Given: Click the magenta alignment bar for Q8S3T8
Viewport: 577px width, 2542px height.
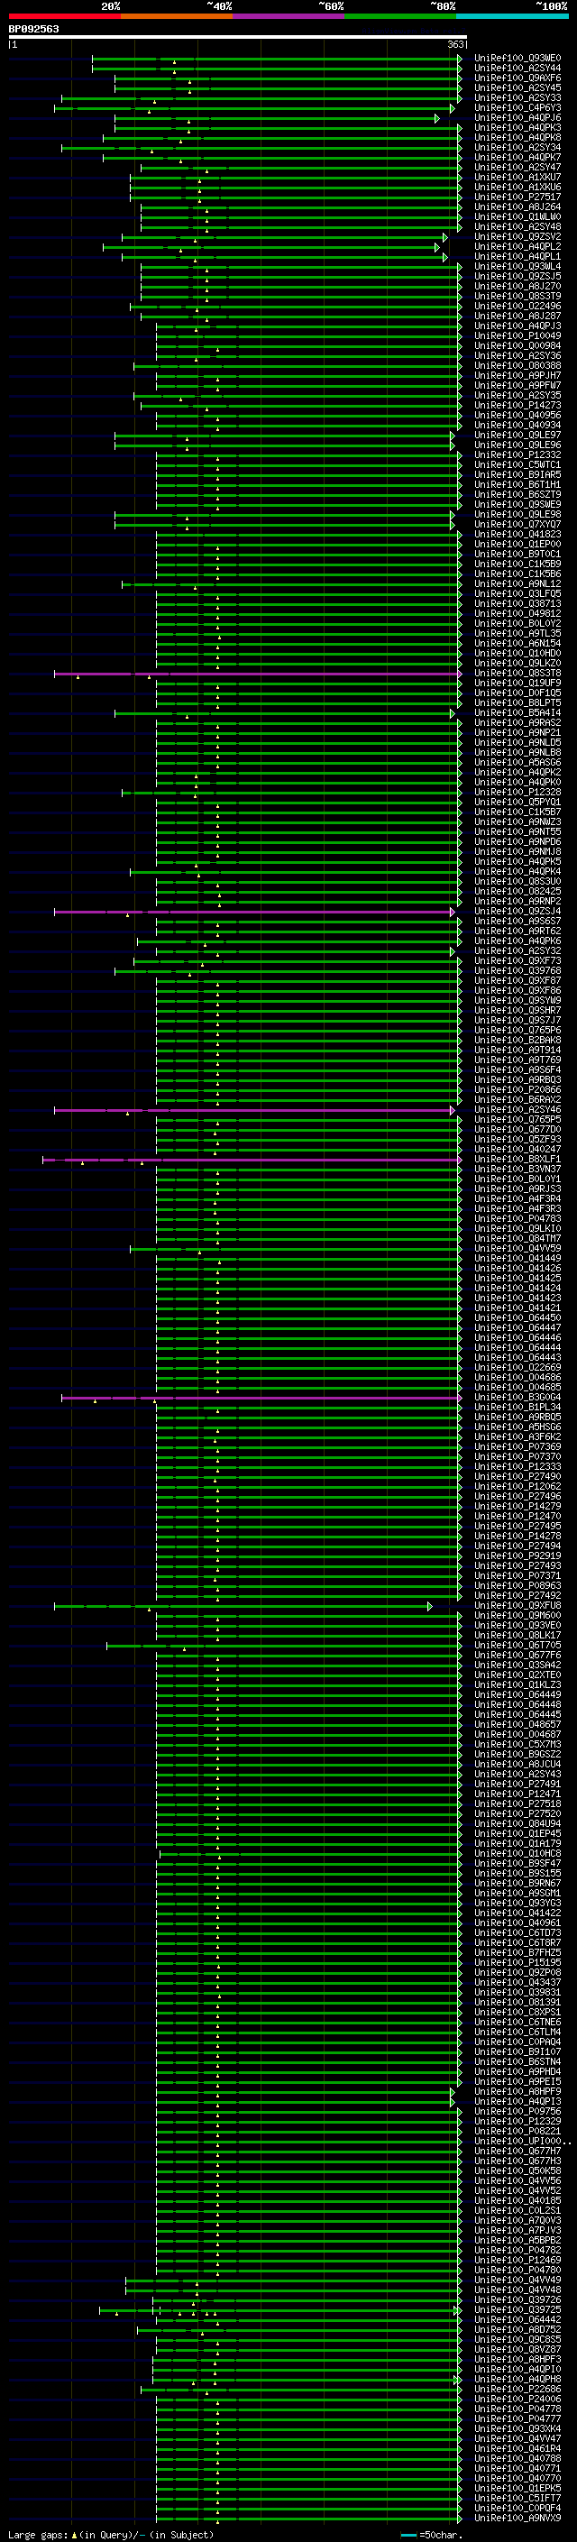Looking at the screenshot, I should coord(256,674).
